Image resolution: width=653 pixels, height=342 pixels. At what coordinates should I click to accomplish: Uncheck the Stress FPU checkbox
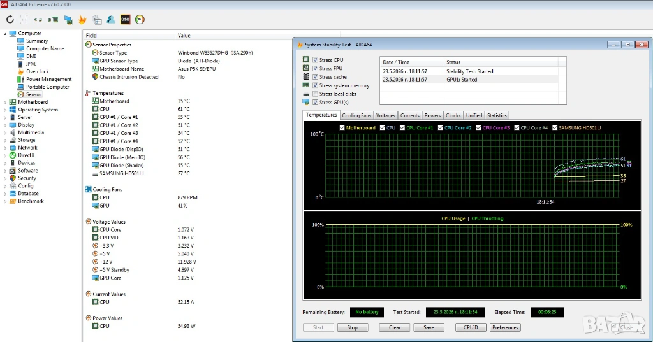[315, 68]
